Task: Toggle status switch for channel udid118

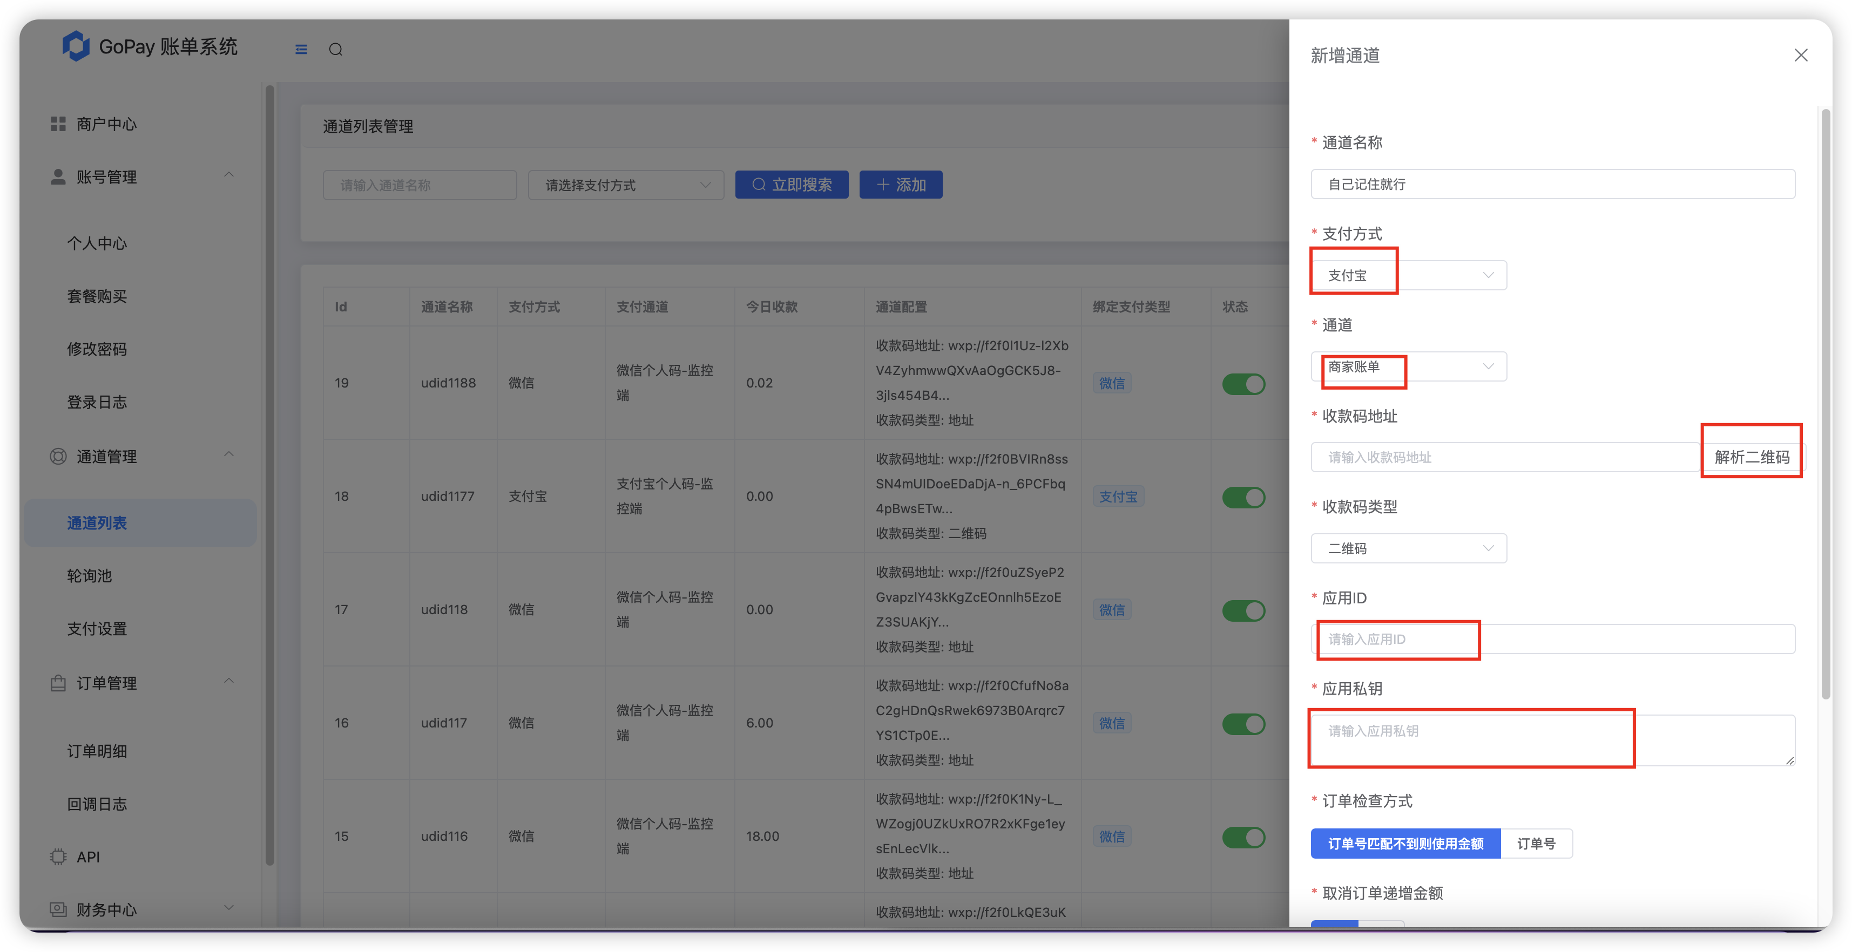Action: tap(1244, 611)
